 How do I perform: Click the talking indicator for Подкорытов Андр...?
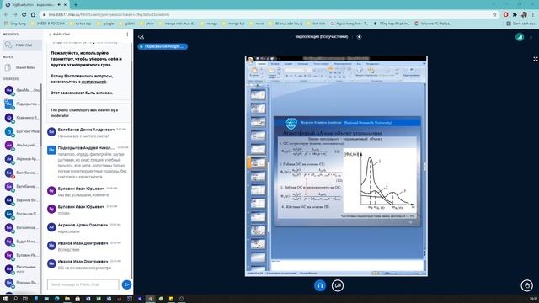163,46
